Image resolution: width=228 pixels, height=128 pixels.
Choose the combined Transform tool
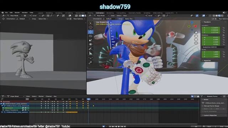(x=90, y=44)
